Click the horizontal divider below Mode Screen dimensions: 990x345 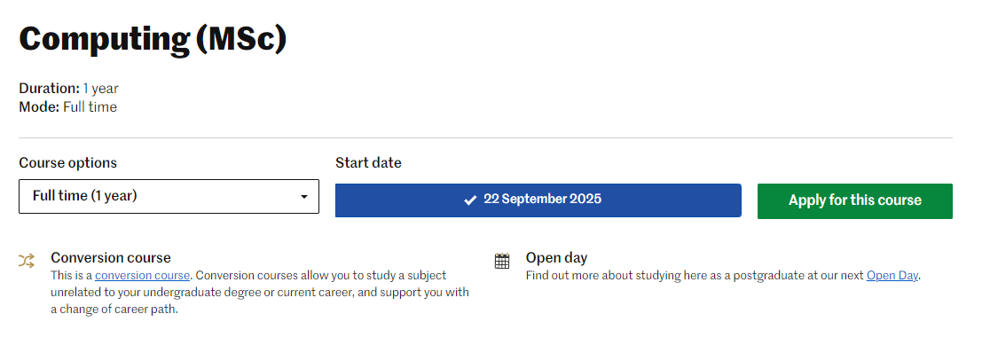[x=485, y=137]
